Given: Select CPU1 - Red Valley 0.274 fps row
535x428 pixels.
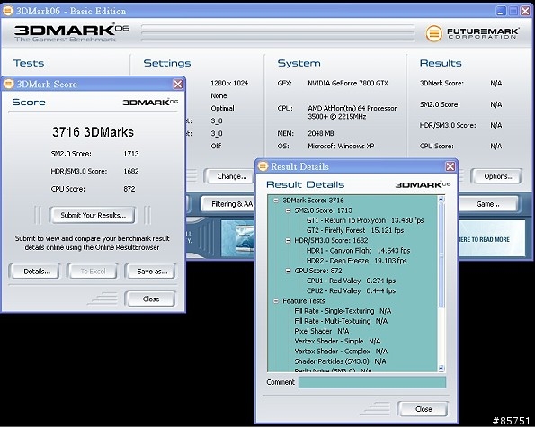Looking at the screenshot, I should (351, 281).
